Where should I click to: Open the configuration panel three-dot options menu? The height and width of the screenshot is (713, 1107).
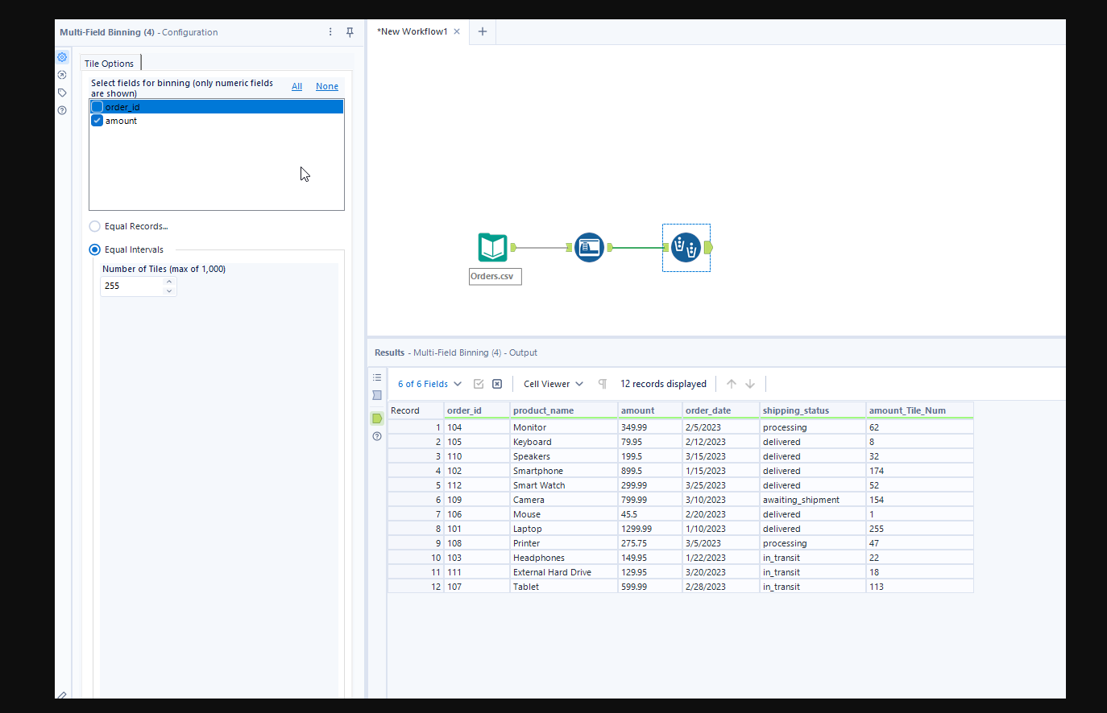330,32
